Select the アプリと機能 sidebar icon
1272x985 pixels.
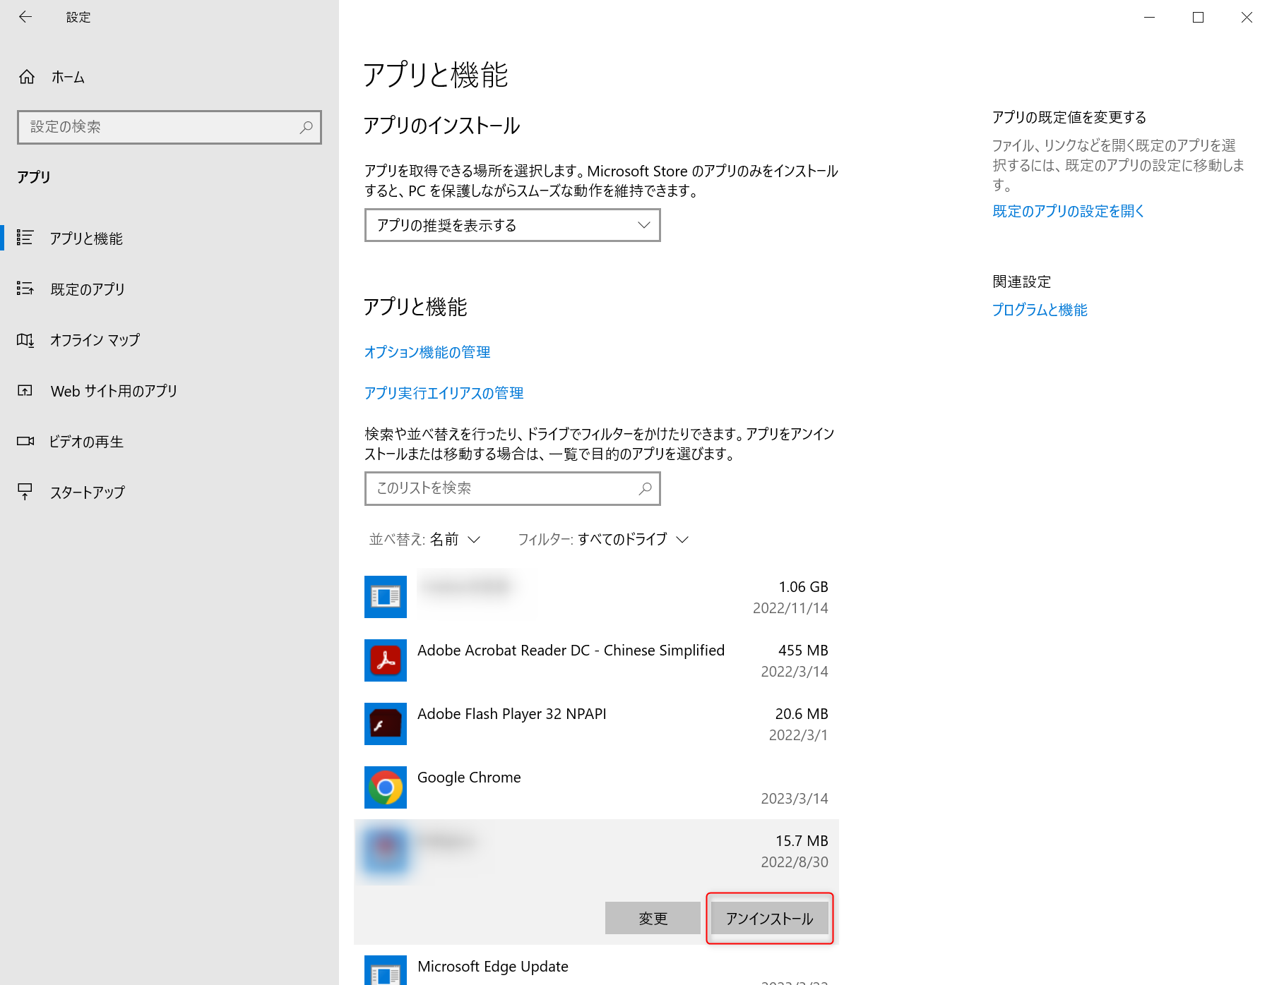coord(25,238)
